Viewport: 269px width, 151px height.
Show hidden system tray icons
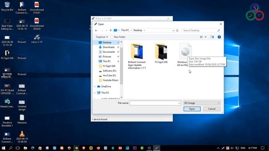click(218, 148)
